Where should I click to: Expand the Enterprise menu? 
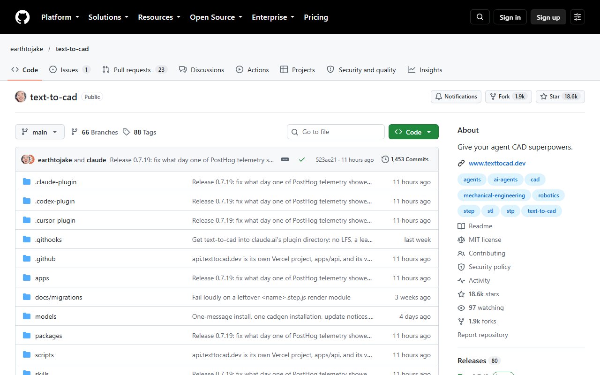[x=273, y=17]
